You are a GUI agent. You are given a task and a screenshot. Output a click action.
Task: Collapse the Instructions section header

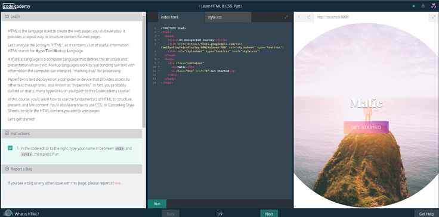pos(72,134)
